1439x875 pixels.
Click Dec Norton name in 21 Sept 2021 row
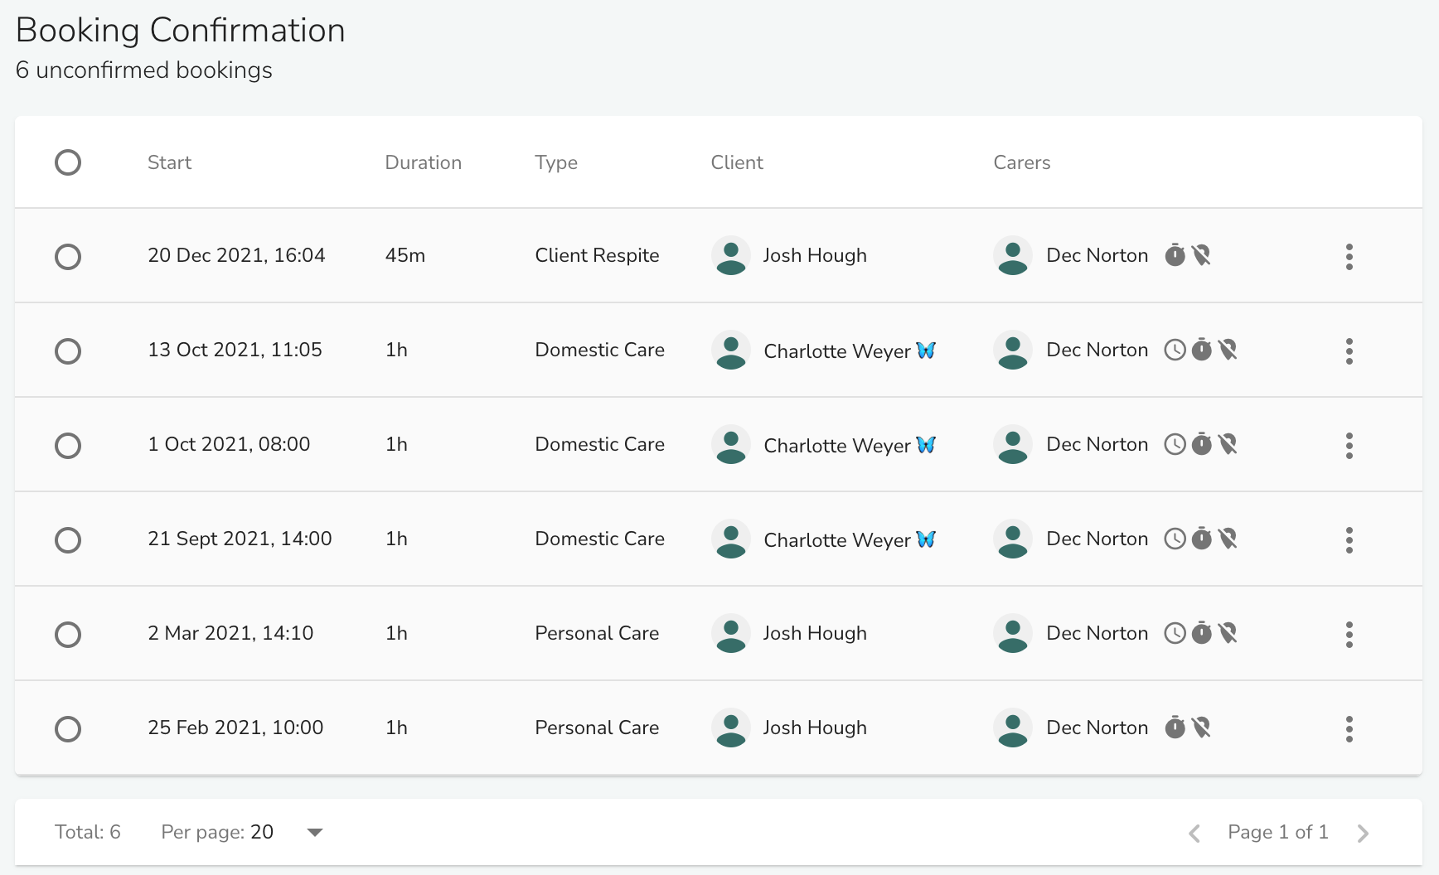pyautogui.click(x=1097, y=539)
